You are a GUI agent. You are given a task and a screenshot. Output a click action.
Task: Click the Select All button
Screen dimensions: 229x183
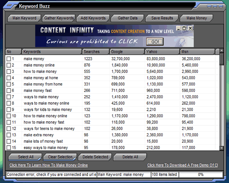25,157
